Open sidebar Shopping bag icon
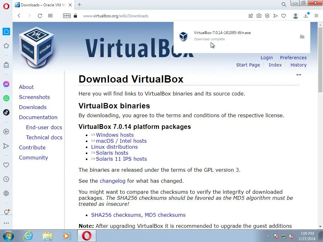Screen dimensions: 323x242 coord(6,65)
